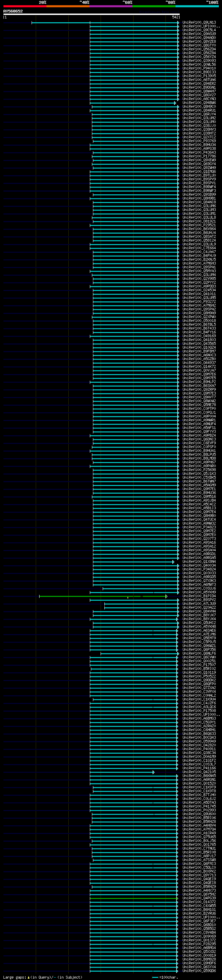Click the hit label UniRef100_Q84RU1

pyautogui.click(x=199, y=110)
